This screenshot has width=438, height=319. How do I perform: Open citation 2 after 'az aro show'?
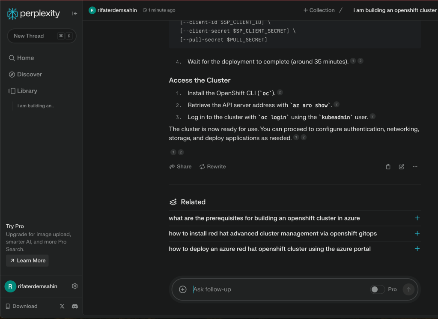337,104
